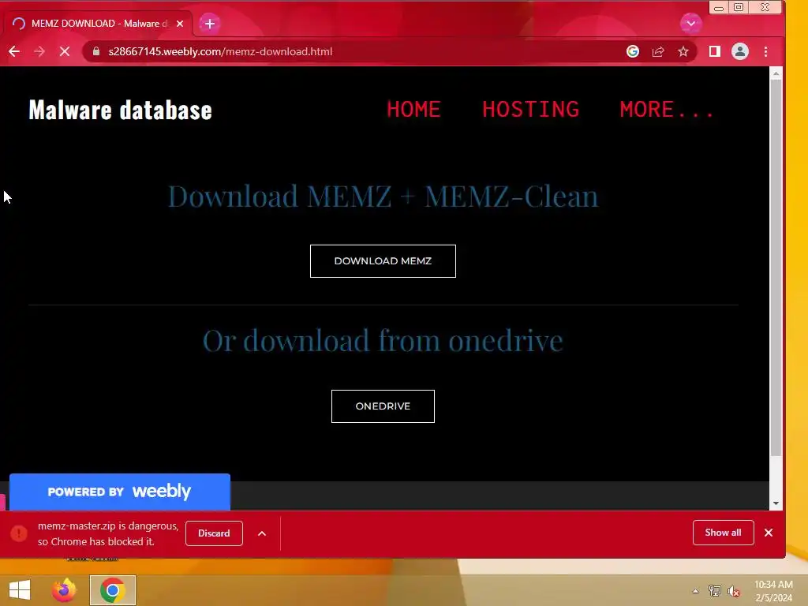Open a new tab
The height and width of the screenshot is (606, 808).
pyautogui.click(x=210, y=24)
